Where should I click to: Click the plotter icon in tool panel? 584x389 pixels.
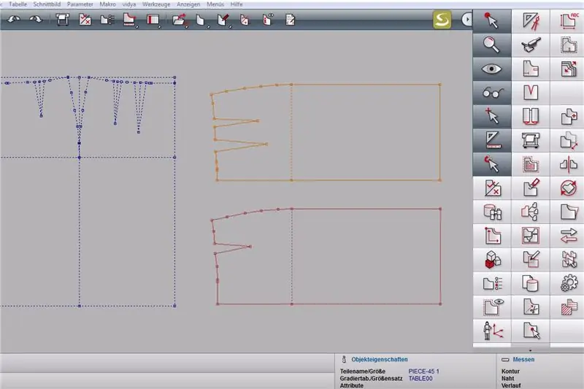click(x=531, y=140)
